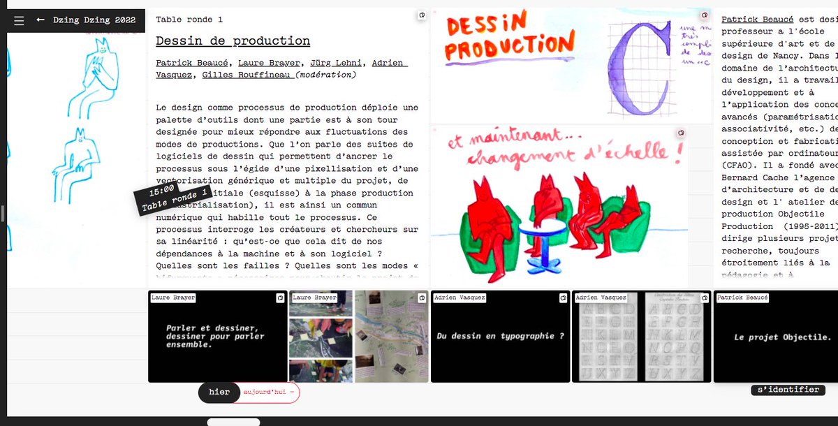
Task: Click the left edge sidebar handle
Action: coord(3,213)
